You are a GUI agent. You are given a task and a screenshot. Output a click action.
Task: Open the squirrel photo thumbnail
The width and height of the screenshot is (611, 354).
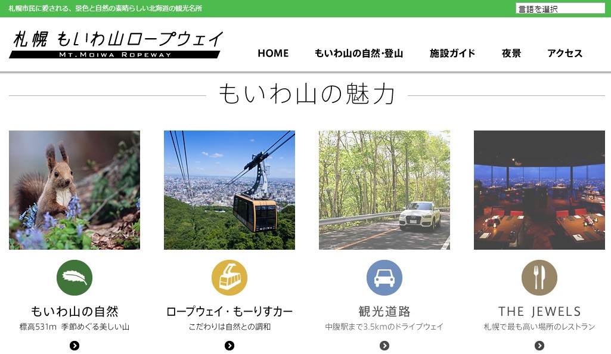coord(75,190)
